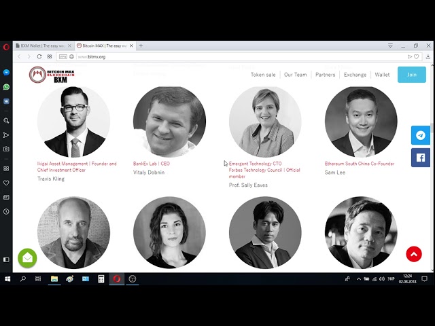Bookmark page with heart icon
Image resolution: width=435 pixels, height=326 pixels.
417,56
